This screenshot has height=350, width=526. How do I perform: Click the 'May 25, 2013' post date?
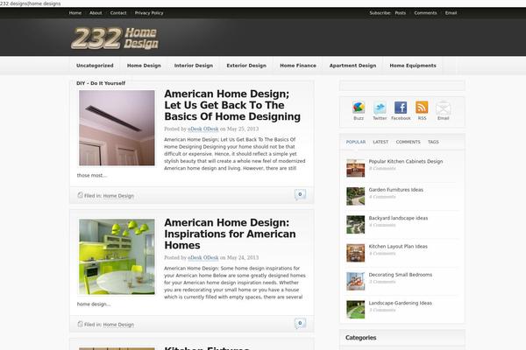pyautogui.click(x=243, y=129)
